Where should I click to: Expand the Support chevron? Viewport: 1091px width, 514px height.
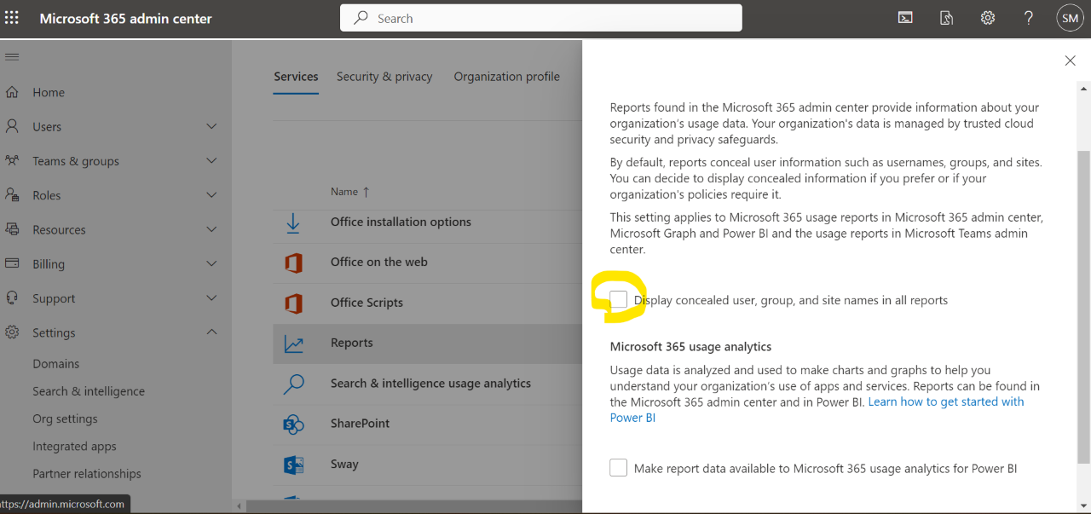pyautogui.click(x=211, y=298)
